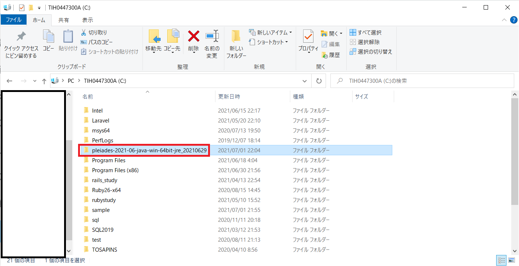This screenshot has width=519, height=266.
Task: Switch to the Home (ホーム) tab
Action: 39,20
